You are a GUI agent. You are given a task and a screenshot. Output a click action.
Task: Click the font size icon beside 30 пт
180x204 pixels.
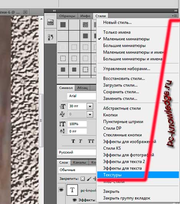62,106
